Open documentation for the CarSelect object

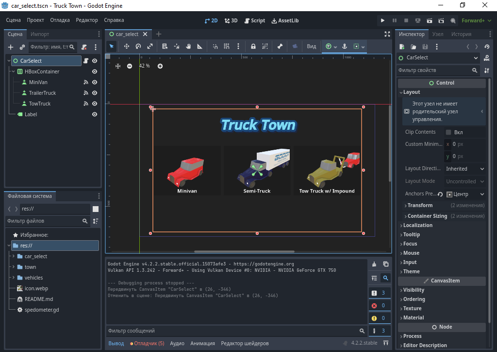point(487,58)
